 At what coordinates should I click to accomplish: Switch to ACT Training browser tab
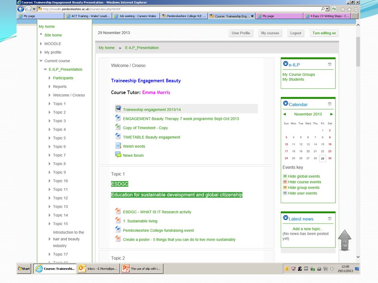[x=88, y=16]
